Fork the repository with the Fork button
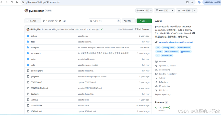The height and width of the screenshot is (115, 221). pos(162,10)
